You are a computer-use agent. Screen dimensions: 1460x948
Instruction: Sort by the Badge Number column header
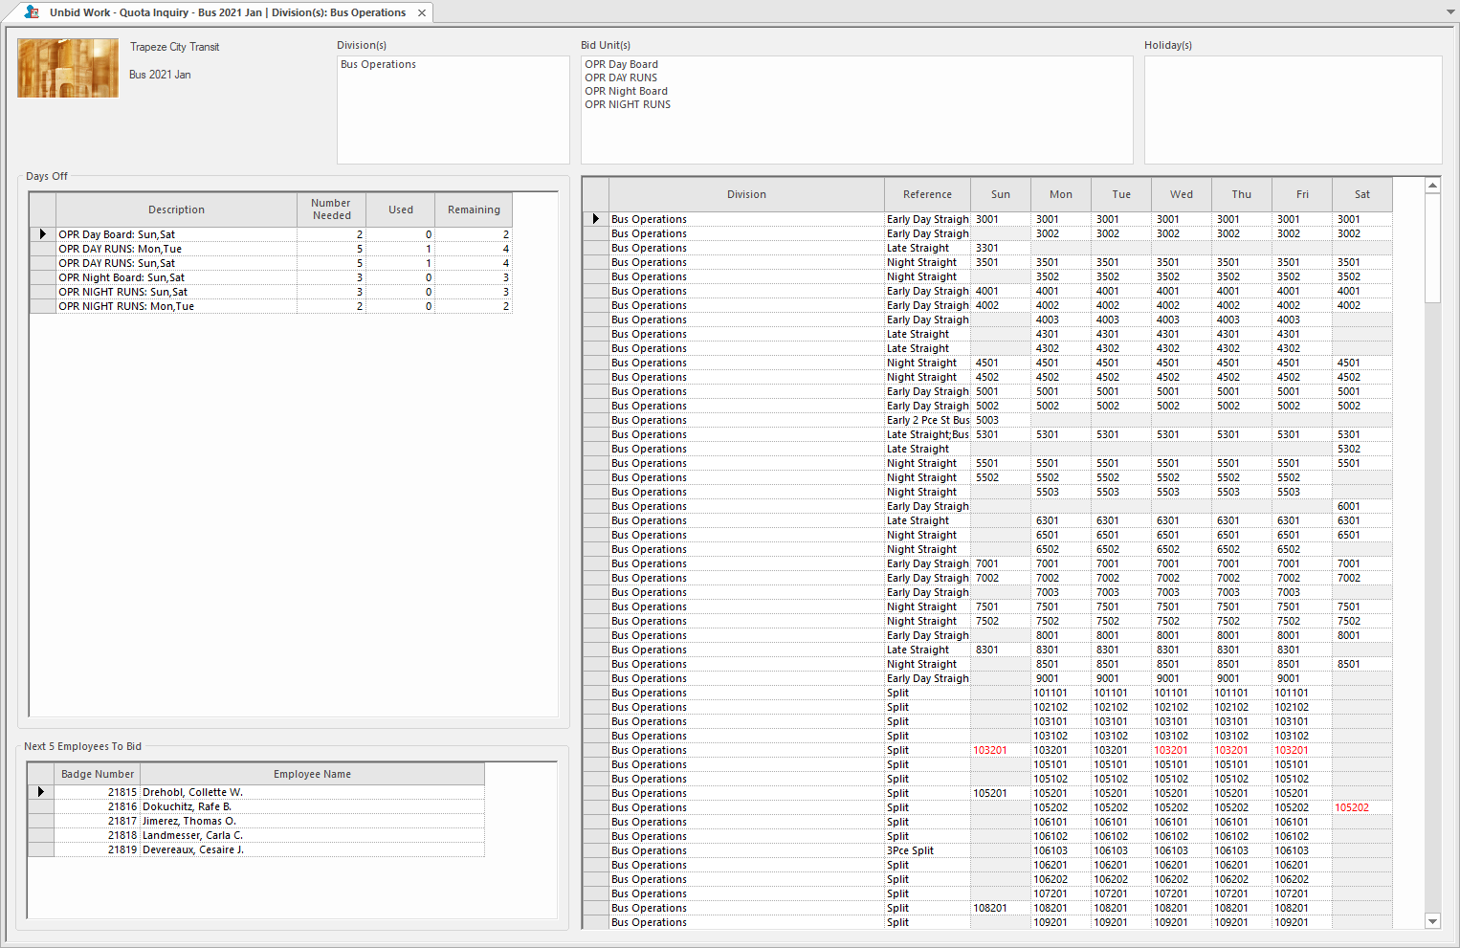point(97,774)
